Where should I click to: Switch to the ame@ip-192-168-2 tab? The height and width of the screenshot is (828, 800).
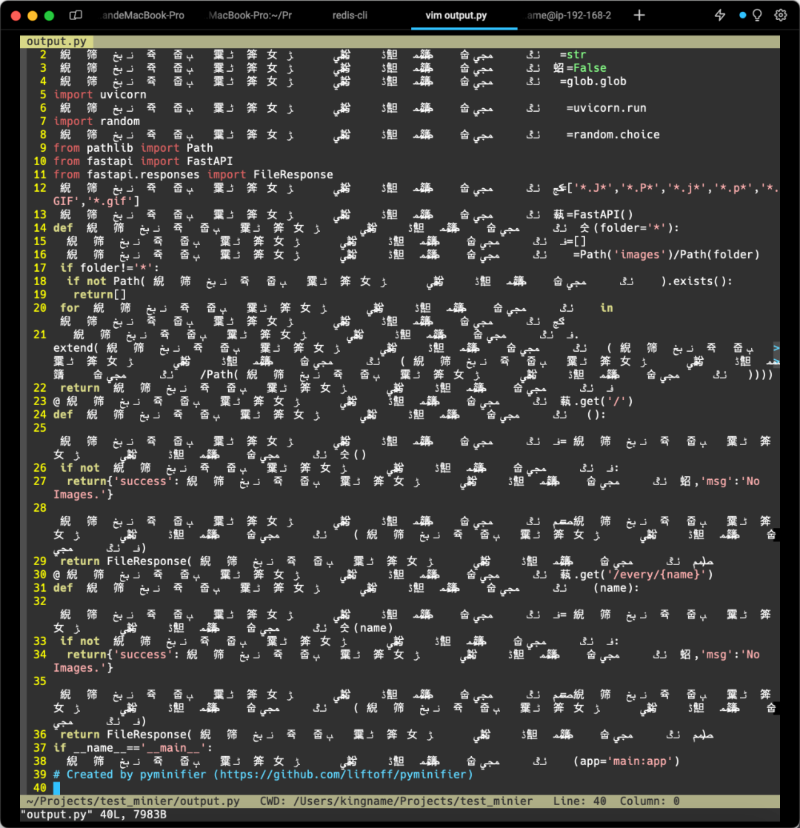click(569, 16)
